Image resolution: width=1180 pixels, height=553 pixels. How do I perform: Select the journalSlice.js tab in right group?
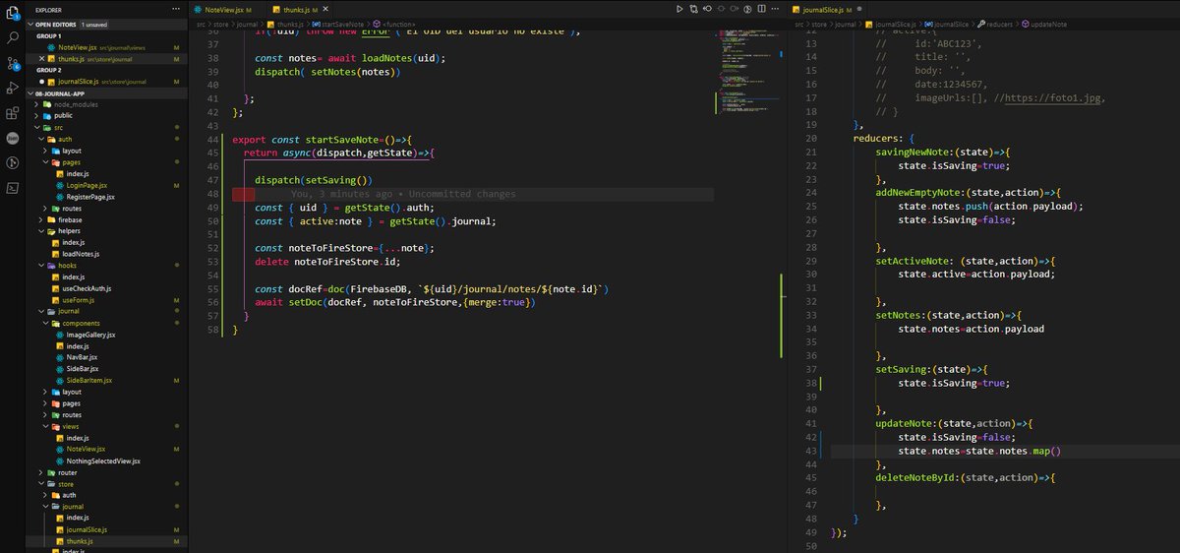[x=829, y=8]
